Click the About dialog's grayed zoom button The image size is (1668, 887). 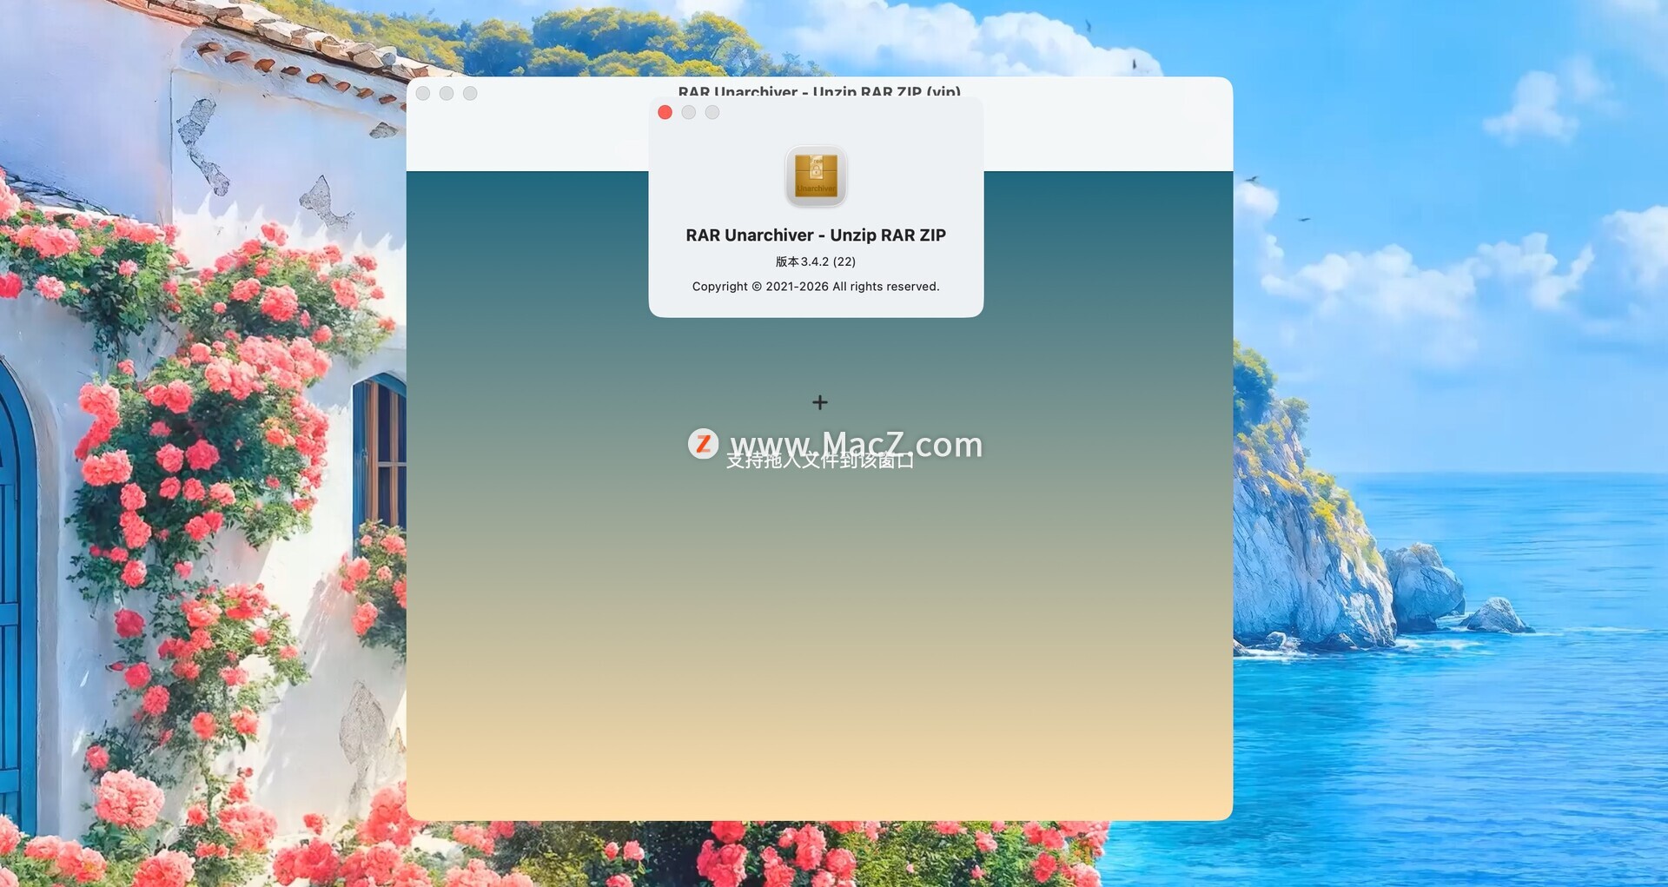click(x=712, y=112)
